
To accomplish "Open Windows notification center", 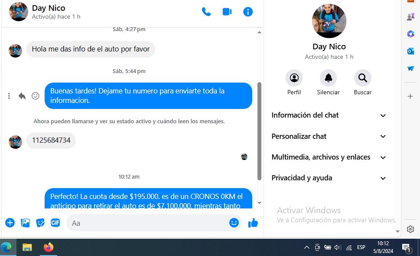I will coord(407,248).
